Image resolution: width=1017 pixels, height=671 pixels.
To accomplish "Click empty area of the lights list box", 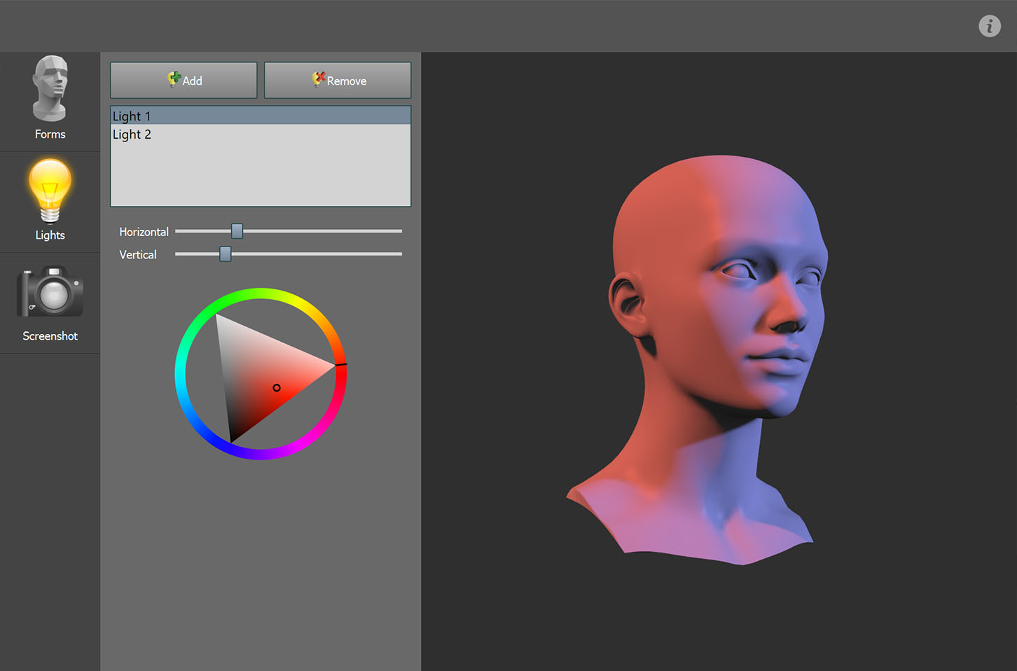I will [x=261, y=175].
